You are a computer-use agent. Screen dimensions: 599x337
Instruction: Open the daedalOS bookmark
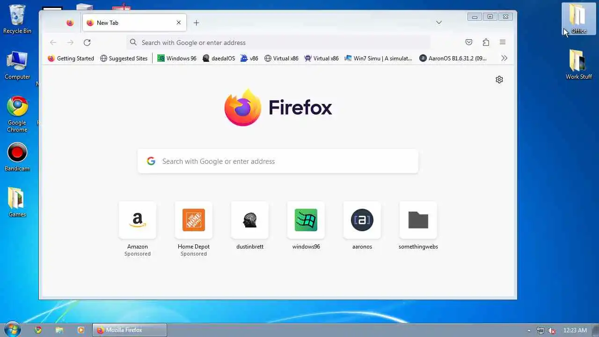(x=219, y=59)
